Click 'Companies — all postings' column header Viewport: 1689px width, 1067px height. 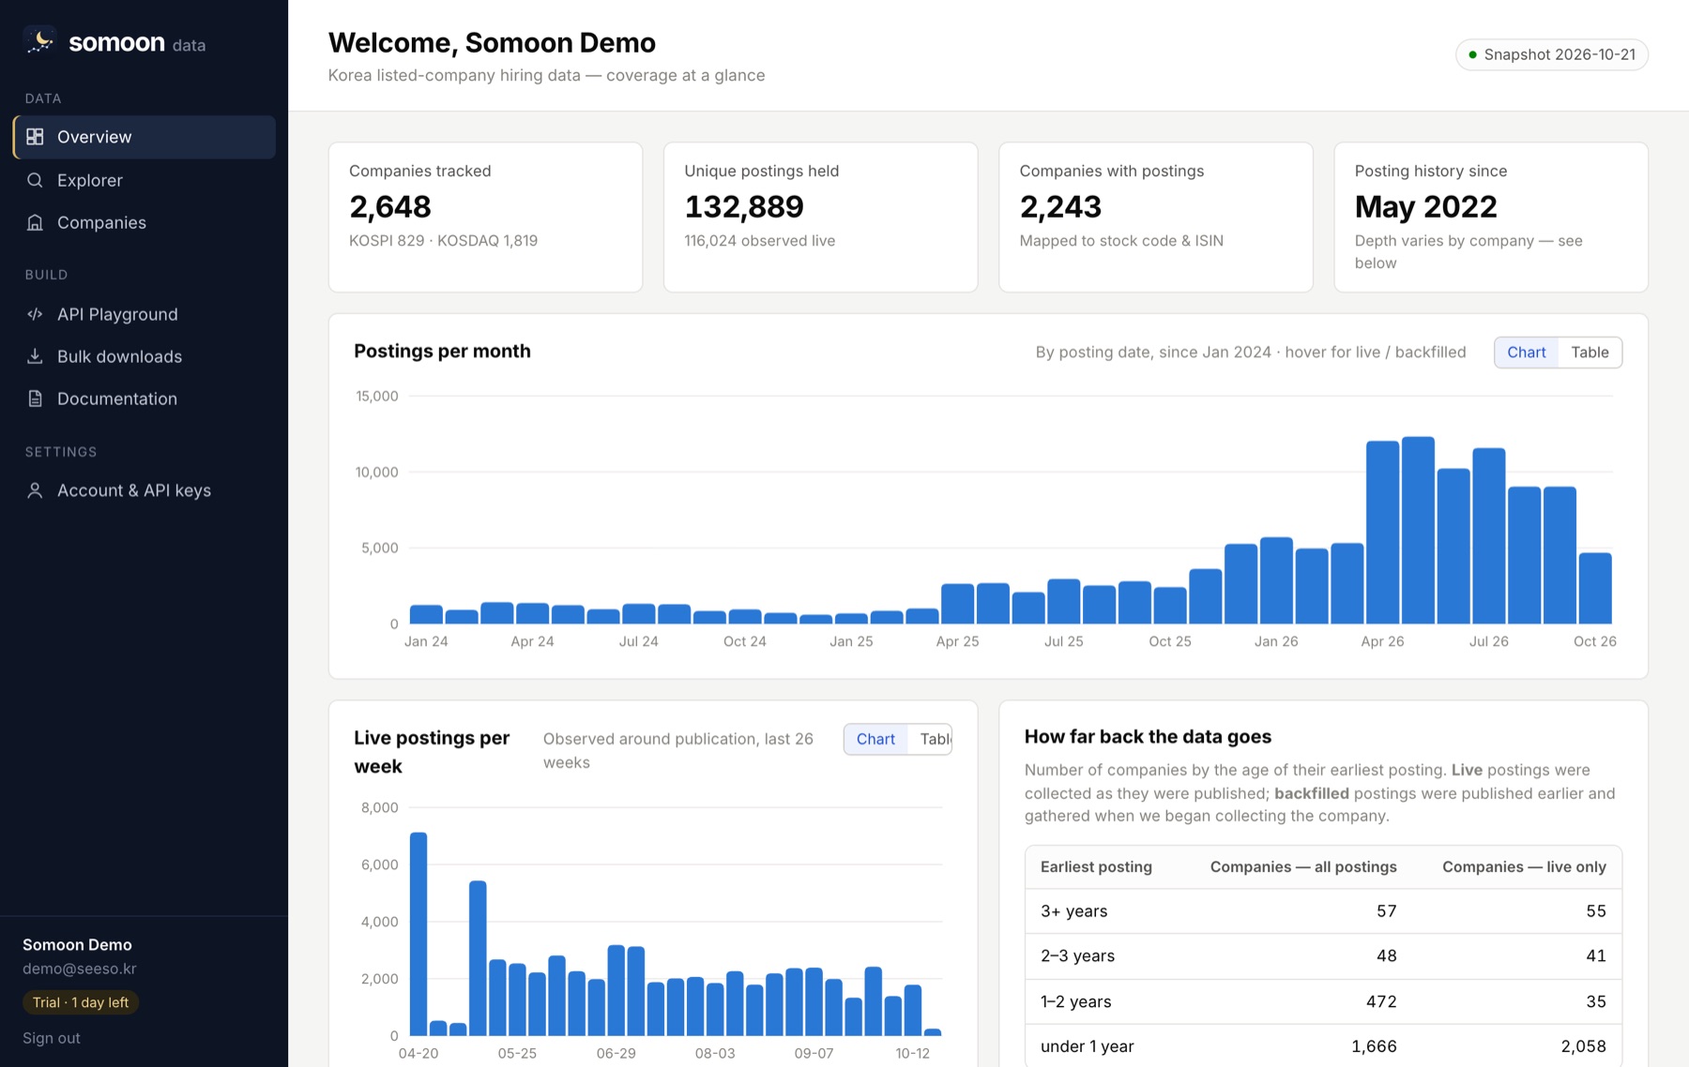coord(1303,867)
